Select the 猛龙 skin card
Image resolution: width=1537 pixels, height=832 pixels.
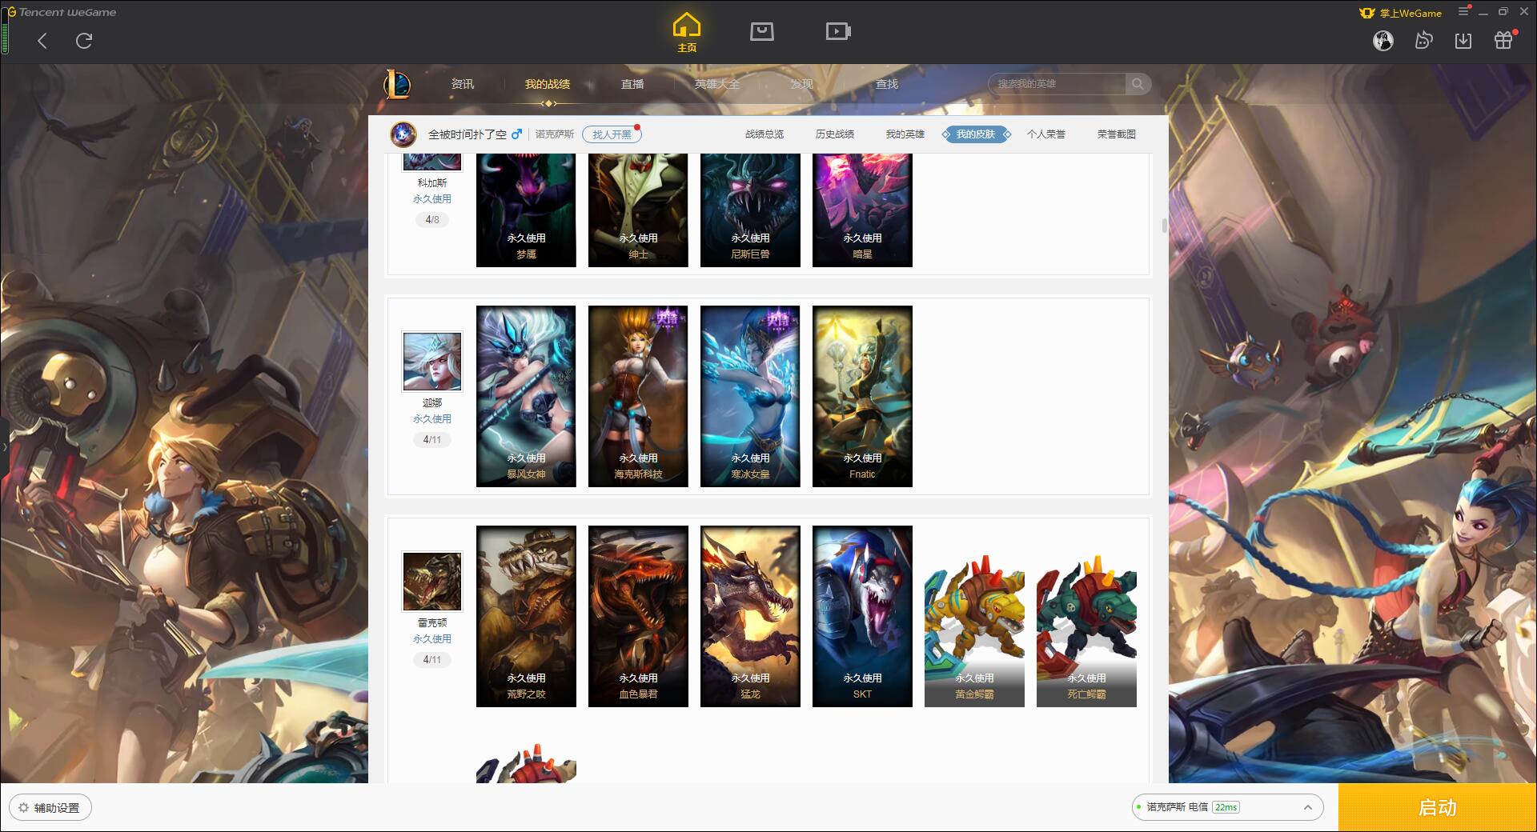[x=750, y=616]
